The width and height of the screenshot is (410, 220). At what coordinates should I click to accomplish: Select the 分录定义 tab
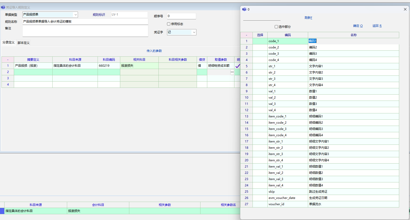9,42
